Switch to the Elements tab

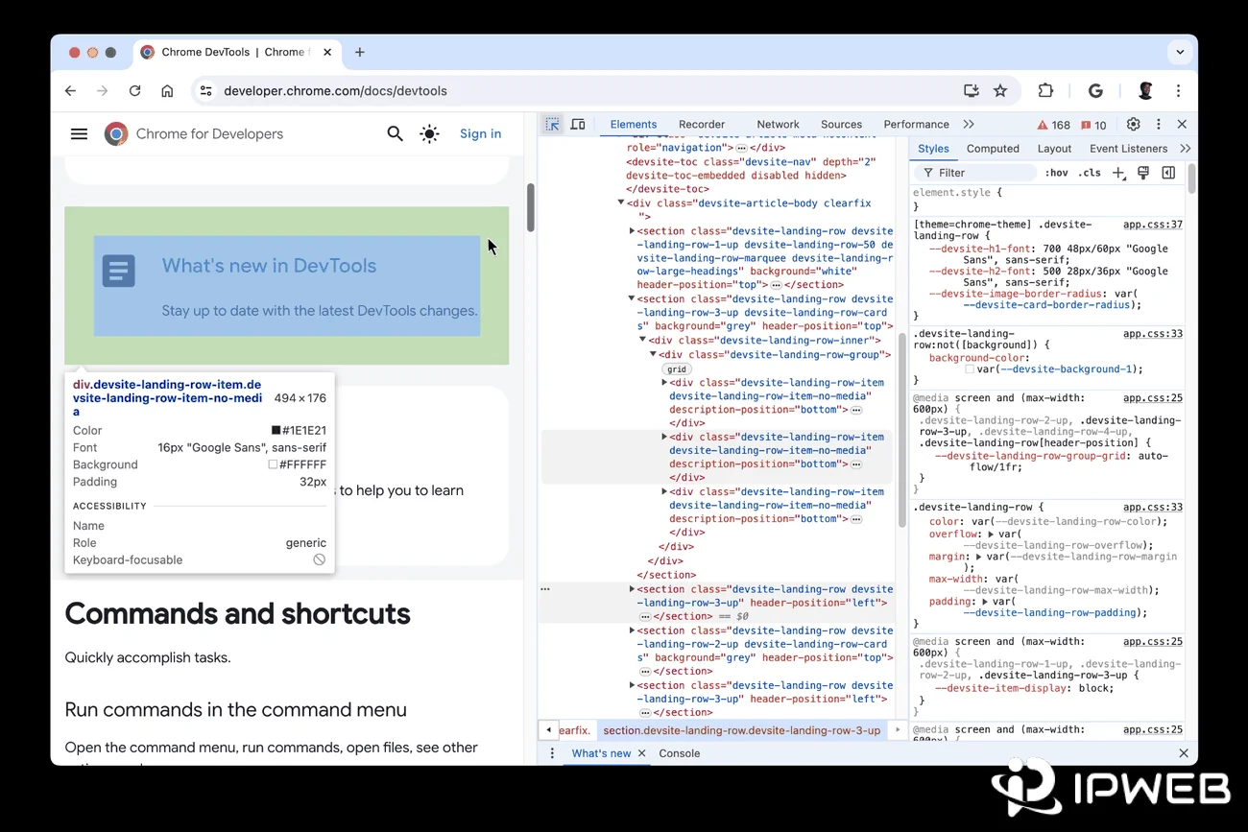(x=634, y=124)
